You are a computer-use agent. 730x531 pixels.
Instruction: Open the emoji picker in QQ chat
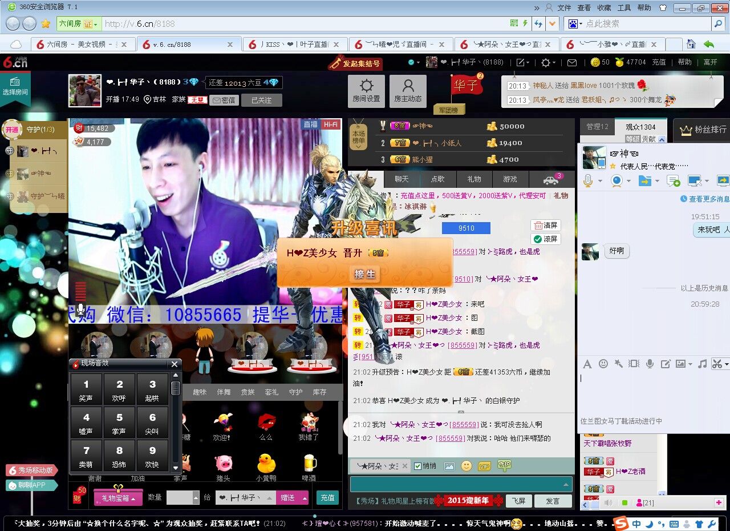(603, 364)
